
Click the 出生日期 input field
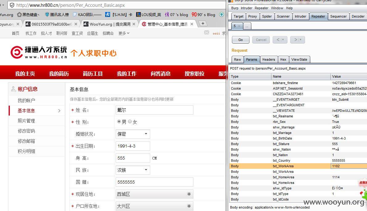coord(133,146)
